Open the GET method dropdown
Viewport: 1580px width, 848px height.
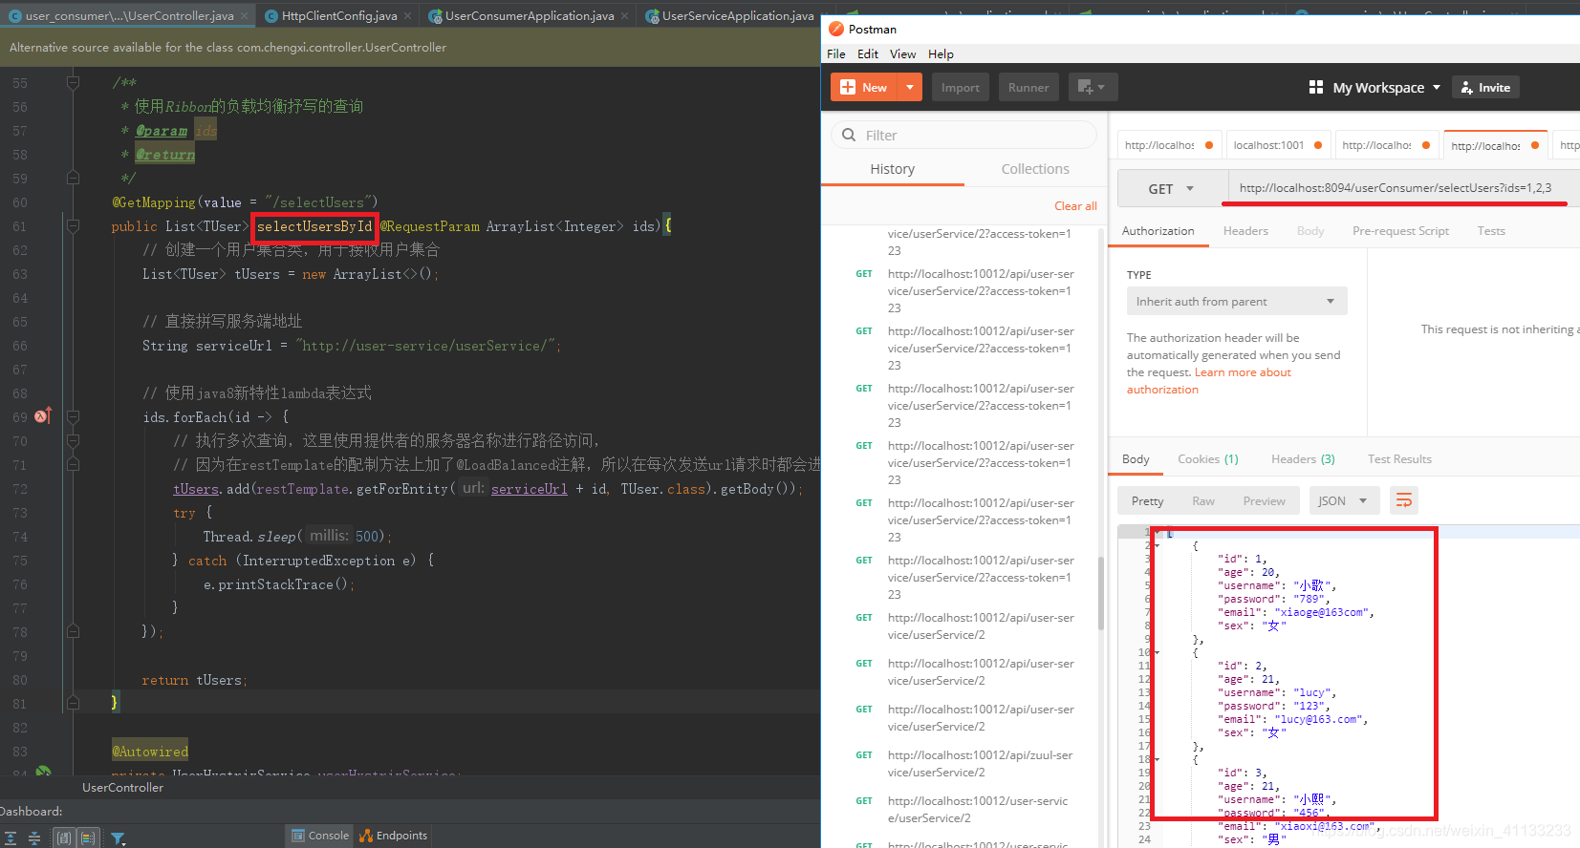[x=1171, y=189]
